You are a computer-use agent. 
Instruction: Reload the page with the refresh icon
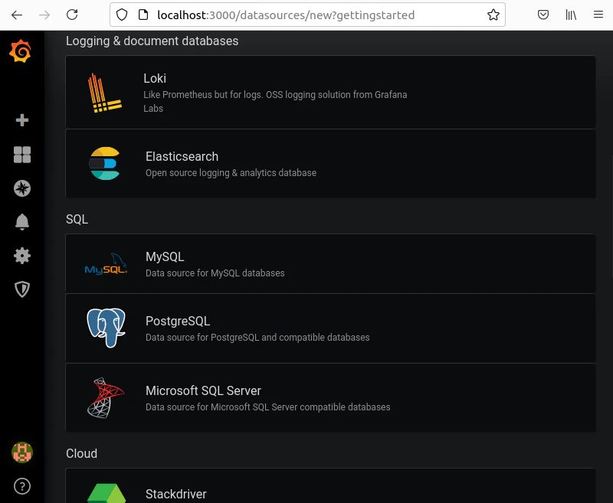[x=72, y=15]
